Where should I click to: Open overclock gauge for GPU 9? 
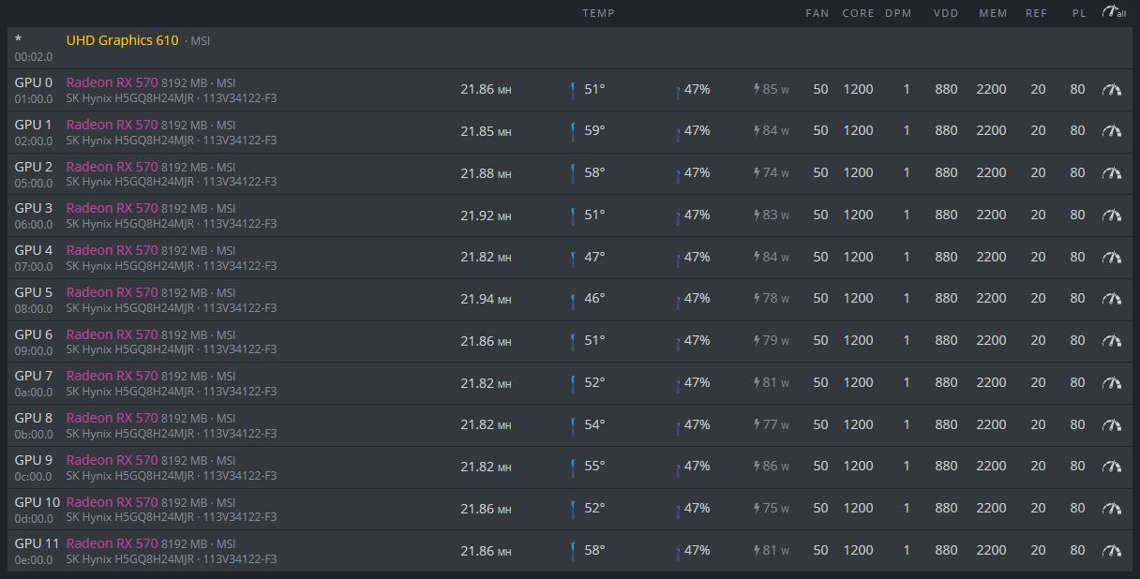coord(1112,467)
